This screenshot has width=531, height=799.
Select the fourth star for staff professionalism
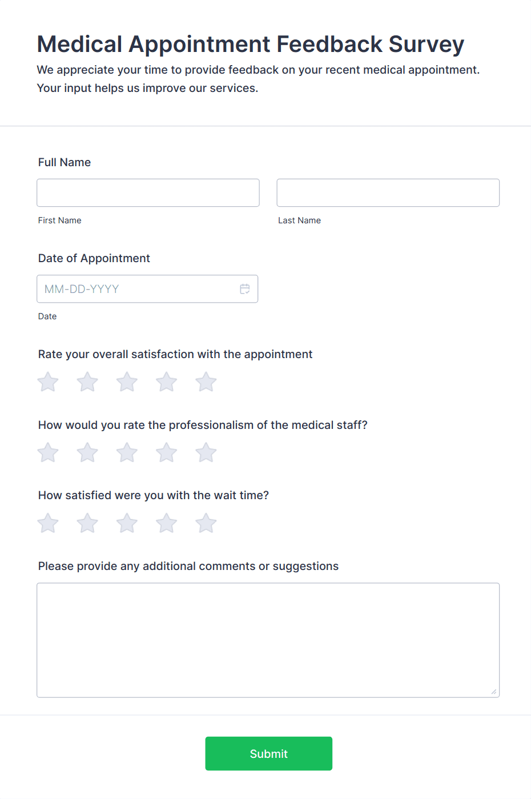(x=166, y=452)
